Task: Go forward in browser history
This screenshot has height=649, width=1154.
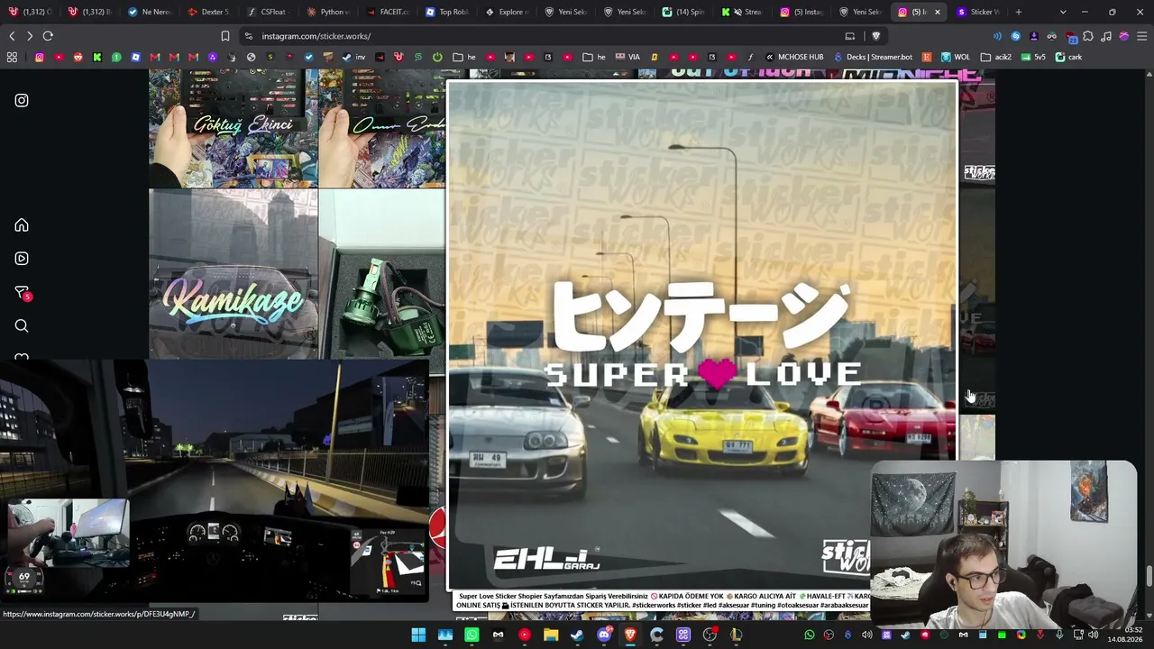Action: point(30,36)
